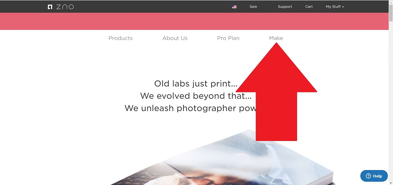Expand the My Stuff dropdown menu
Screen dimensions: 393x185
point(335,7)
